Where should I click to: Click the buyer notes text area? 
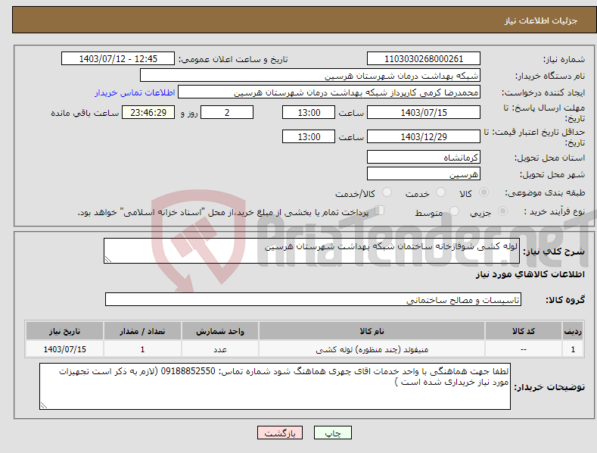click(x=275, y=386)
